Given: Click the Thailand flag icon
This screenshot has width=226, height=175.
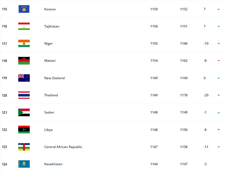Looking at the screenshot, I should point(24,95).
